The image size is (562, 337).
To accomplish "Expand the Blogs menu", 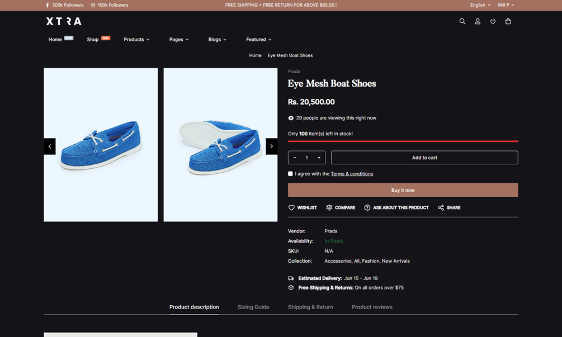I will [217, 39].
